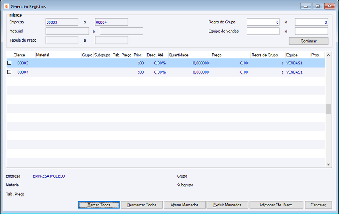Check the box for client 00004 row
The height and width of the screenshot is (214, 339).
(x=9, y=72)
